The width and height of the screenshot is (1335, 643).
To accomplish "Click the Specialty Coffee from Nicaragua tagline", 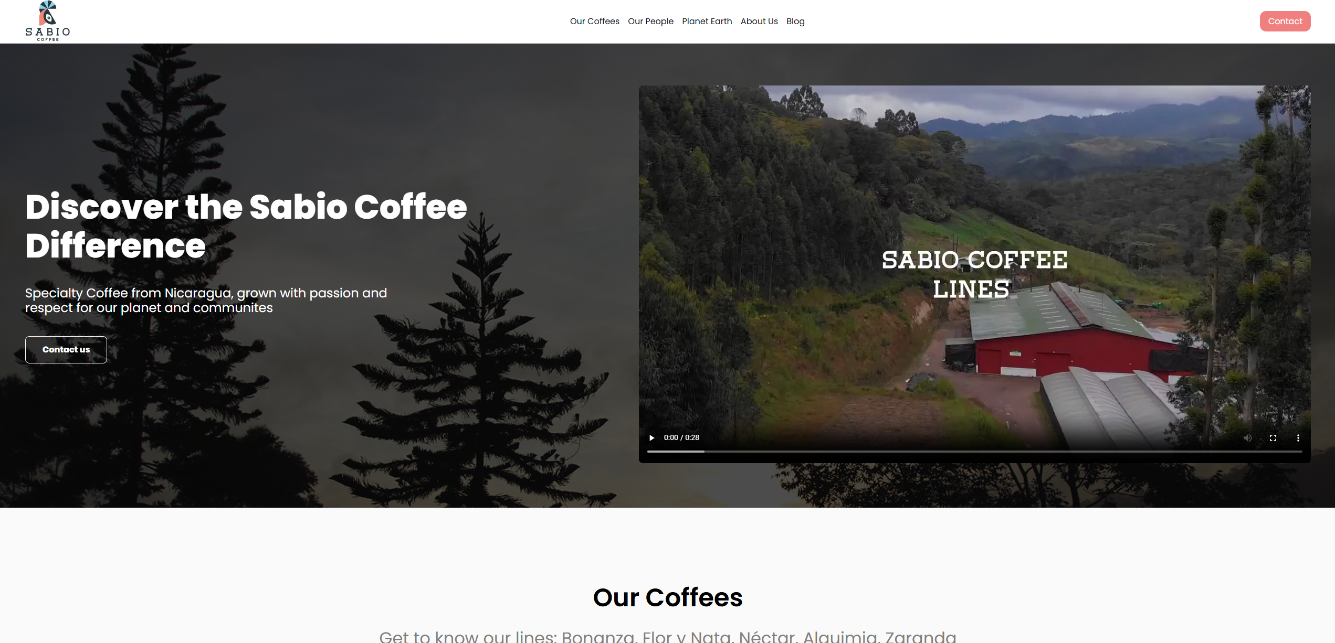I will point(206,301).
